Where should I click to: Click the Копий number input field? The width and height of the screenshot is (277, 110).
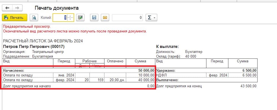click(60, 18)
